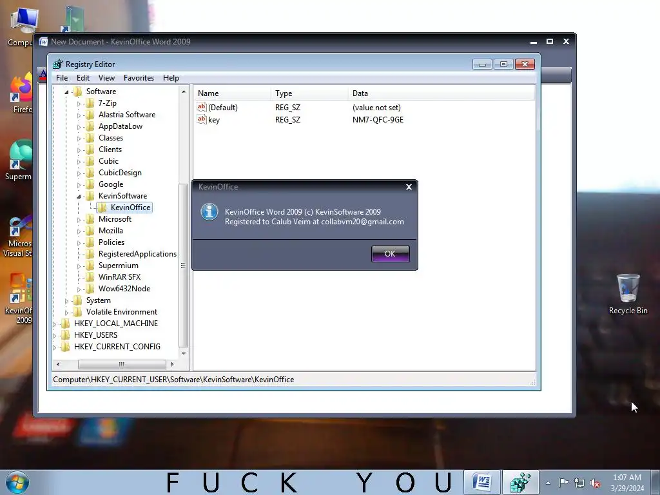Image resolution: width=660 pixels, height=495 pixels.
Task: Select the WinRAR SFX folder icon
Action: [90, 277]
